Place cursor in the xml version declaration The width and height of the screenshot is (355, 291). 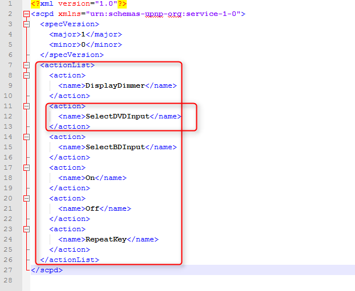click(x=79, y=3)
